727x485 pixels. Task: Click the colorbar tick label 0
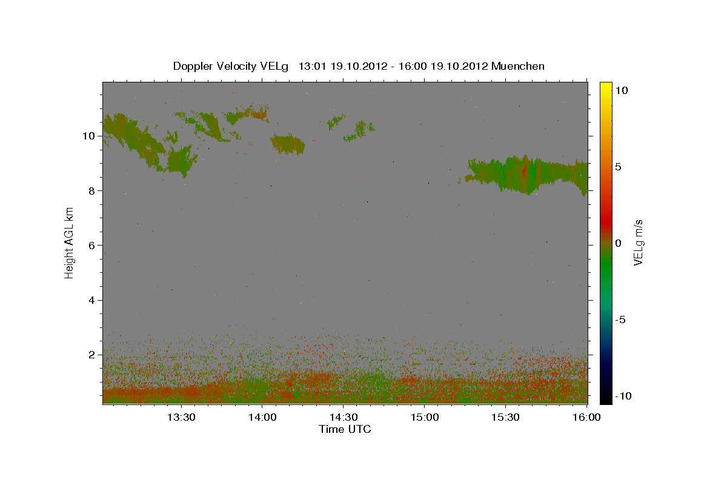click(x=618, y=243)
